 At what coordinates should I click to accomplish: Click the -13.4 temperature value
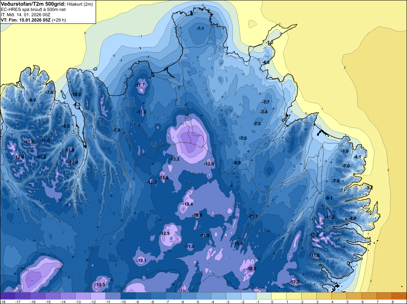click(188, 204)
